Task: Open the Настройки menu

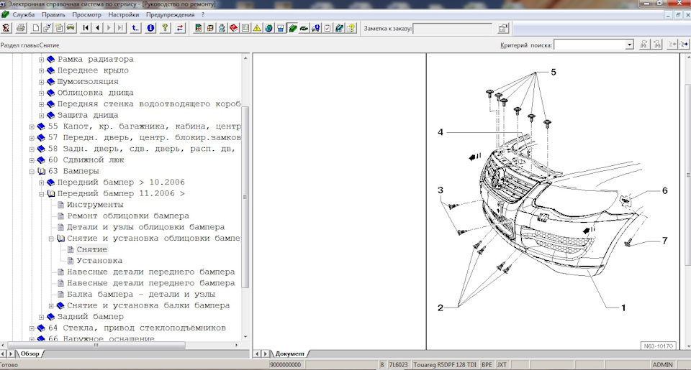Action: pyautogui.click(x=123, y=14)
